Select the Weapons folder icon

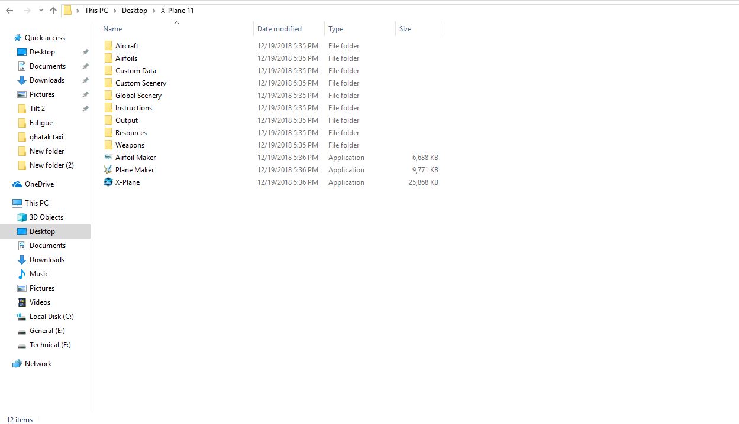pyautogui.click(x=108, y=145)
